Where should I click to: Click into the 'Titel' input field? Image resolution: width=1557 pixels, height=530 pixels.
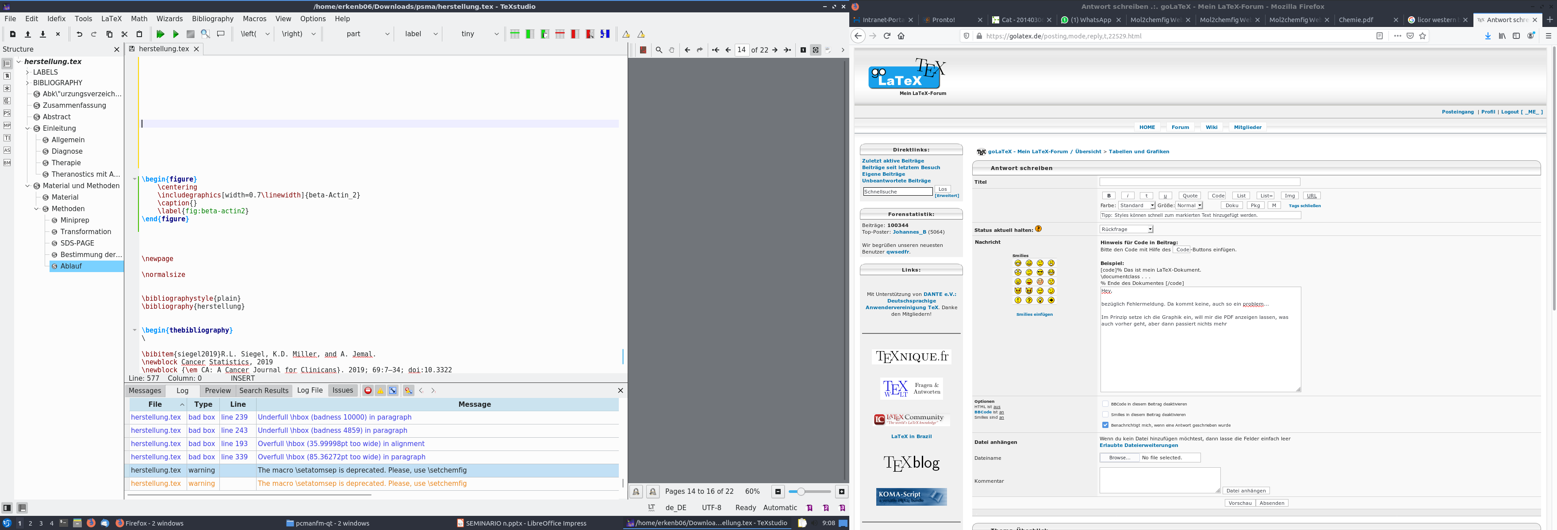(x=1199, y=182)
